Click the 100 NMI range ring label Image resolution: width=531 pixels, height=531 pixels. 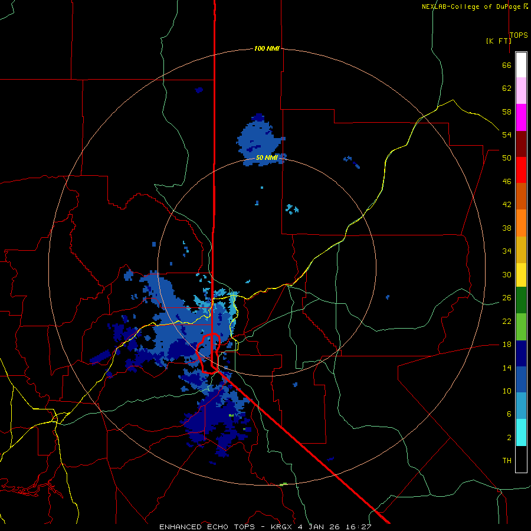point(267,48)
